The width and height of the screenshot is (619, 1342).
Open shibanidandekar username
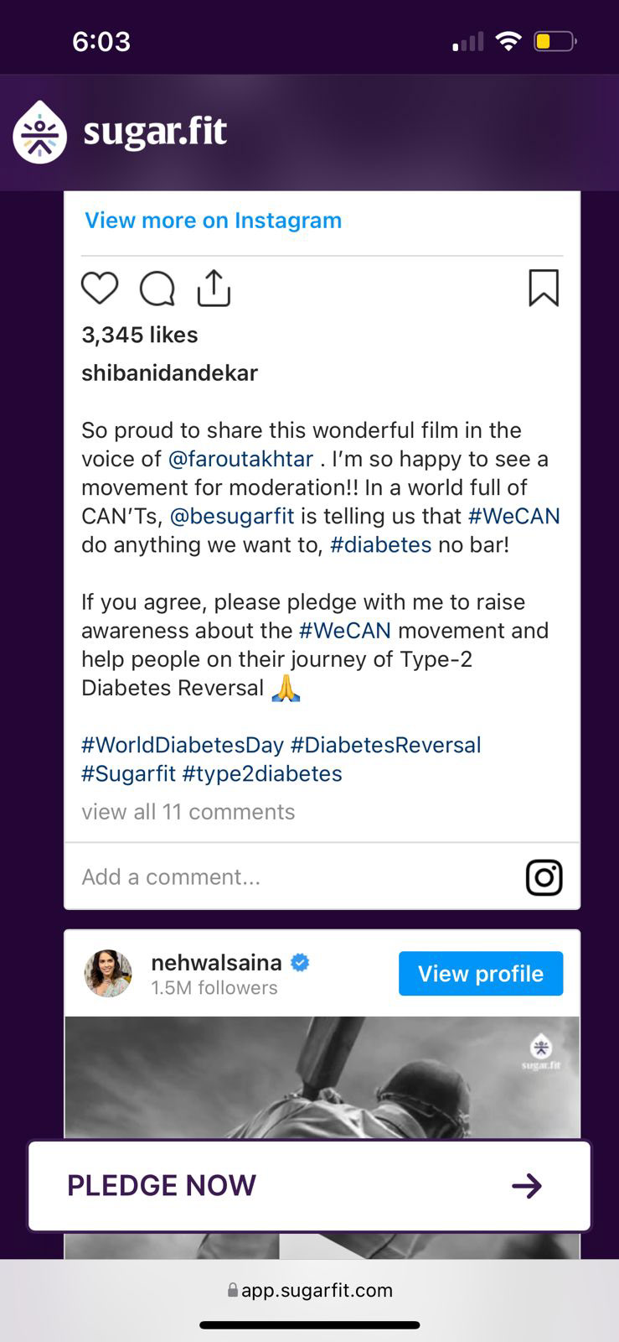point(169,373)
